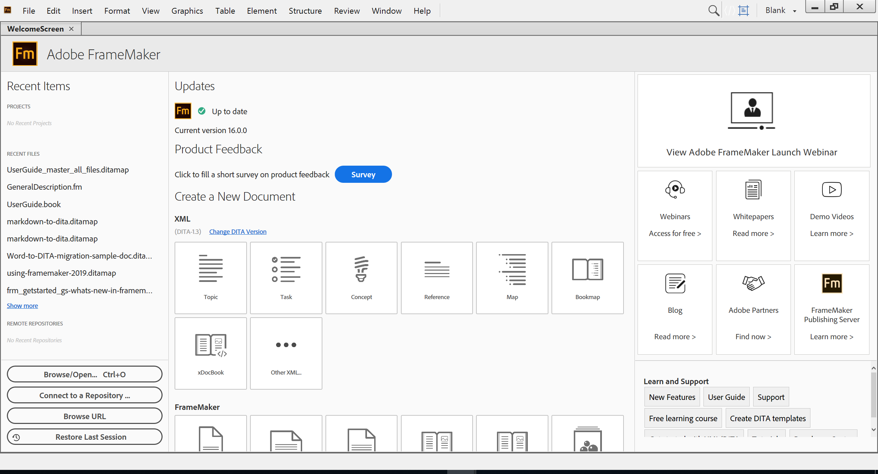Screen dimensions: 878x474
Task: Open UserGuide.book recent file
Action: pos(34,204)
